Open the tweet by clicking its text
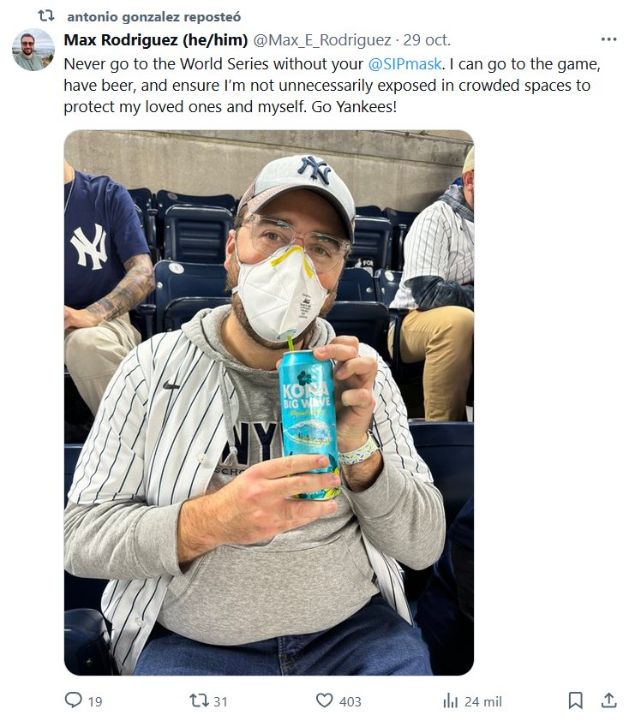Viewport: 629px width, 721px height. tap(332, 86)
